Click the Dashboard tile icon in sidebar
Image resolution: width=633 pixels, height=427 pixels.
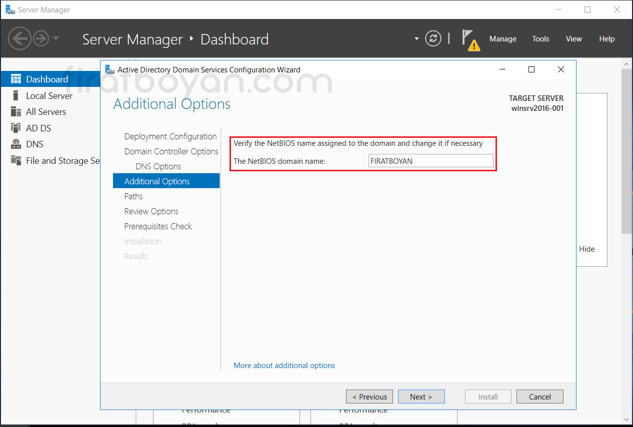[x=15, y=79]
